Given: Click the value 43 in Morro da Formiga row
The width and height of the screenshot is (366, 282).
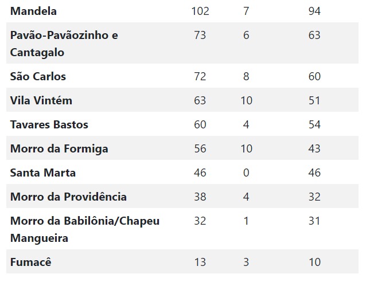Looking at the screenshot, I should pos(314,149).
